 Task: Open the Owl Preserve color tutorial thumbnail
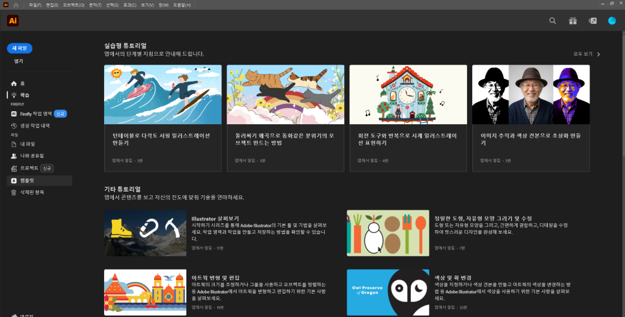pyautogui.click(x=388, y=292)
